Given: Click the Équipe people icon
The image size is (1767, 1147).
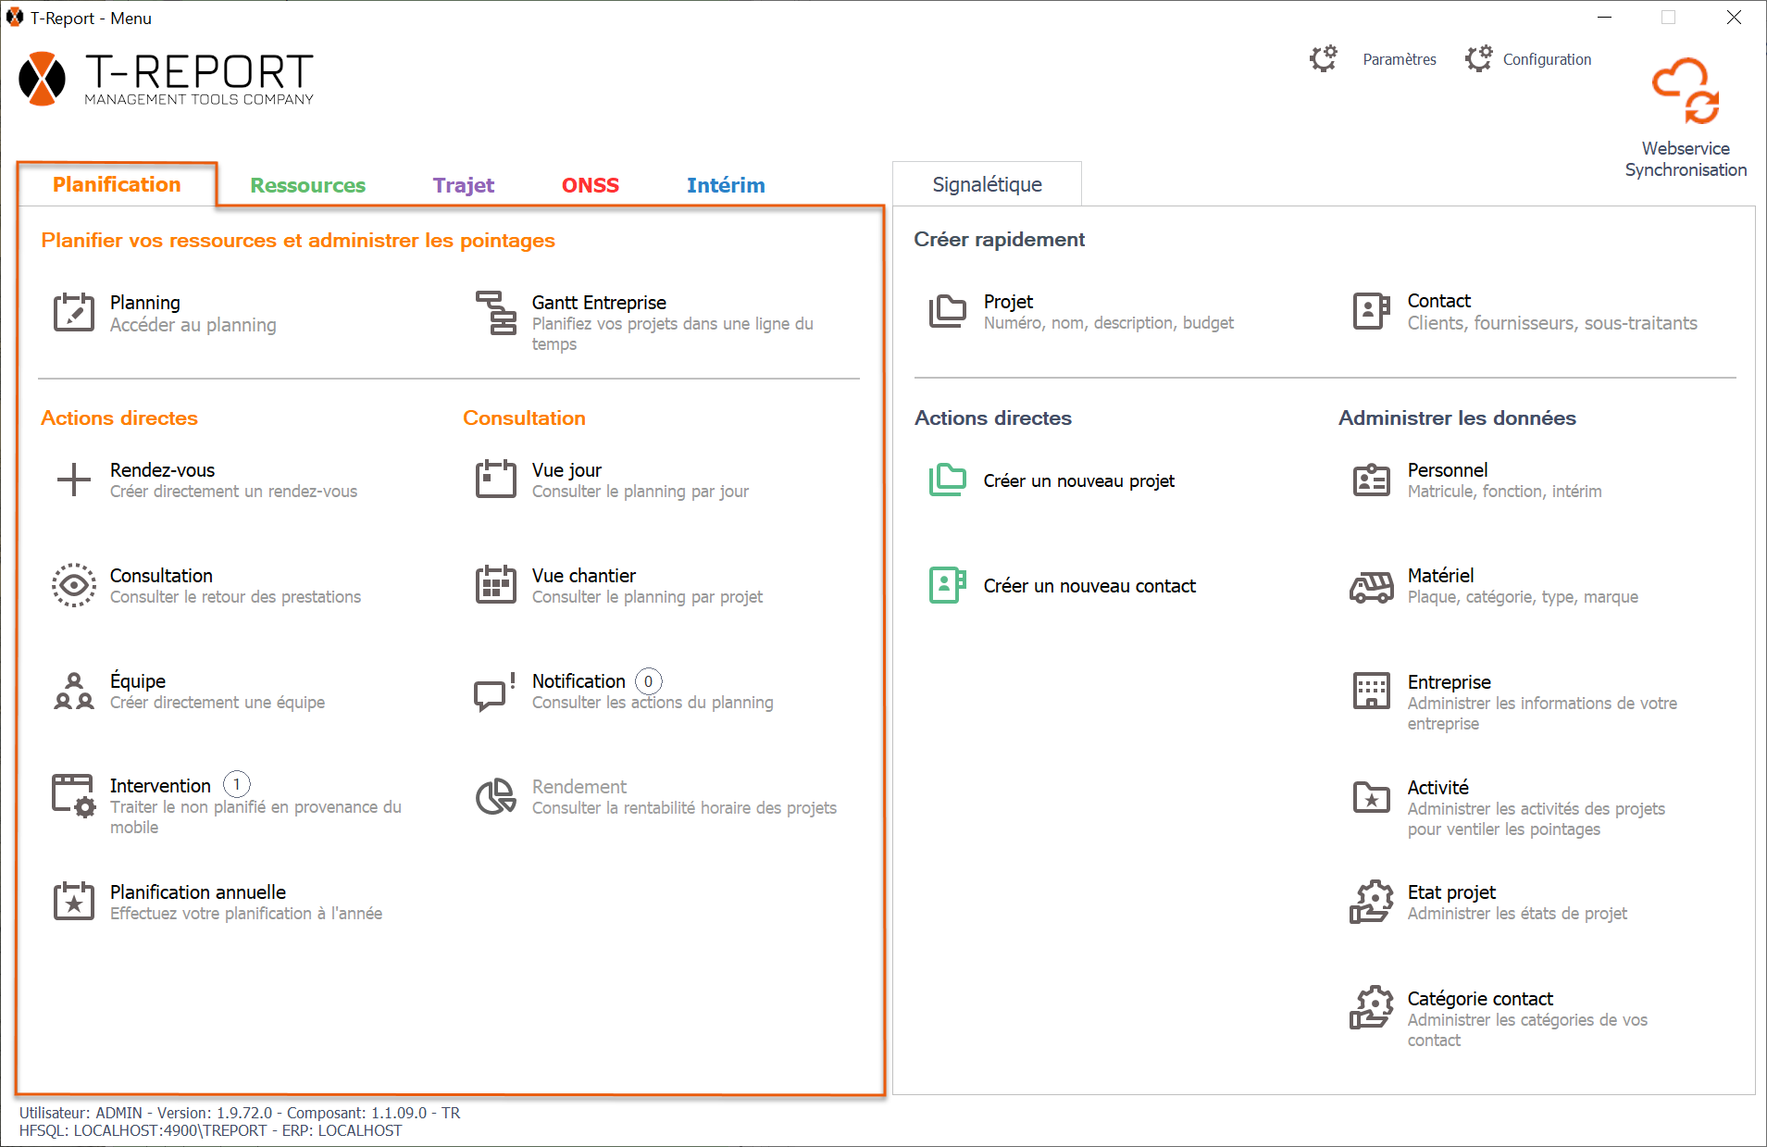Looking at the screenshot, I should pos(73,691).
